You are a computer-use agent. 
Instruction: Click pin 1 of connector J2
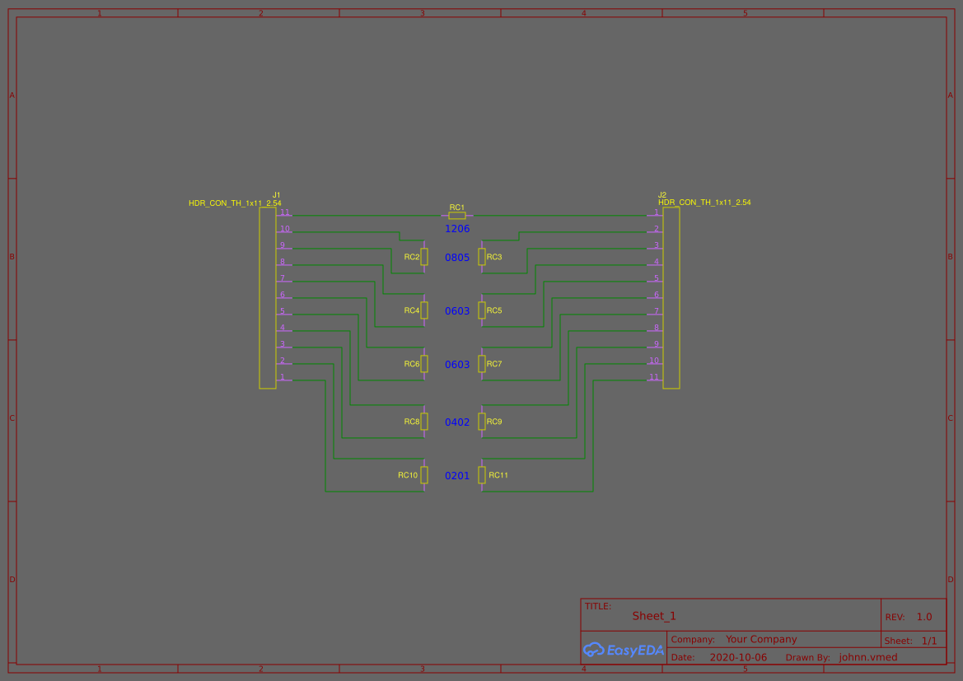point(655,213)
